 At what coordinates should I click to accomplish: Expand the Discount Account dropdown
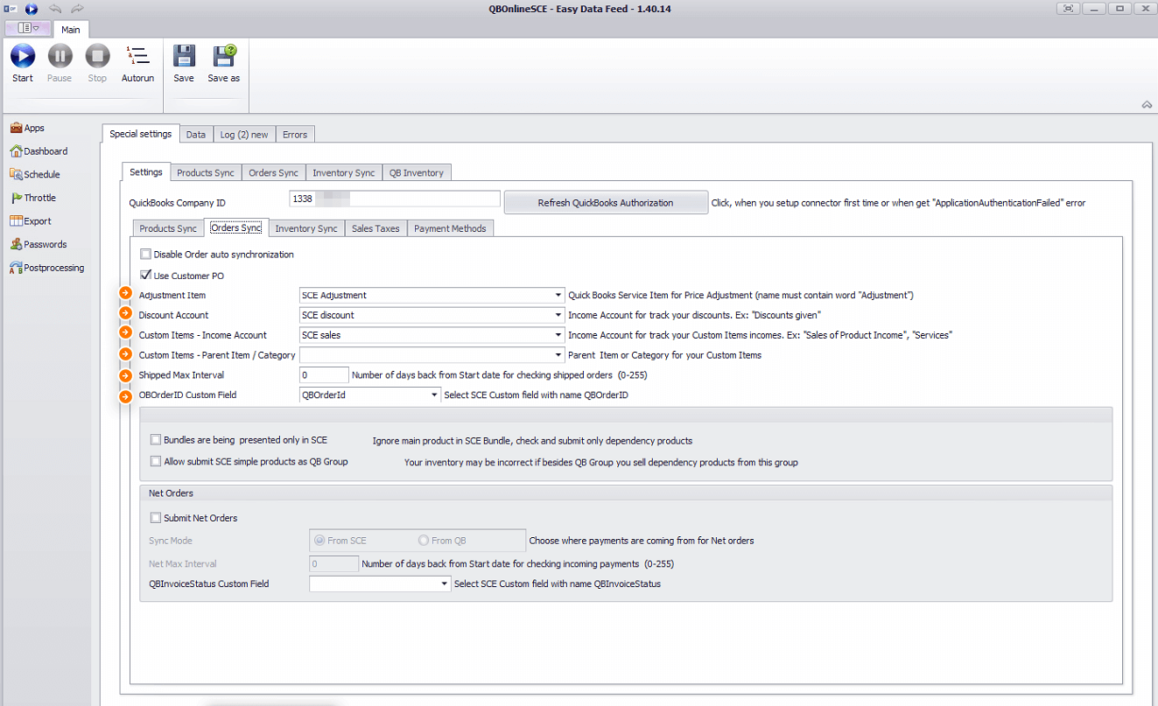558,315
